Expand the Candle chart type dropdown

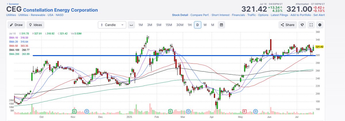112,25
